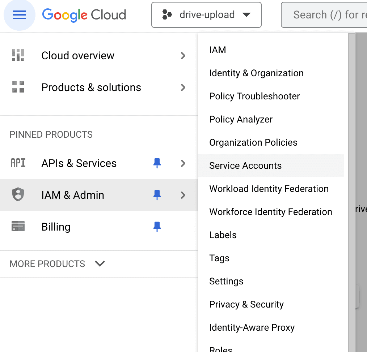Expand the Products & solutions chevron
Viewport: 367px width, 352px height.
[183, 87]
